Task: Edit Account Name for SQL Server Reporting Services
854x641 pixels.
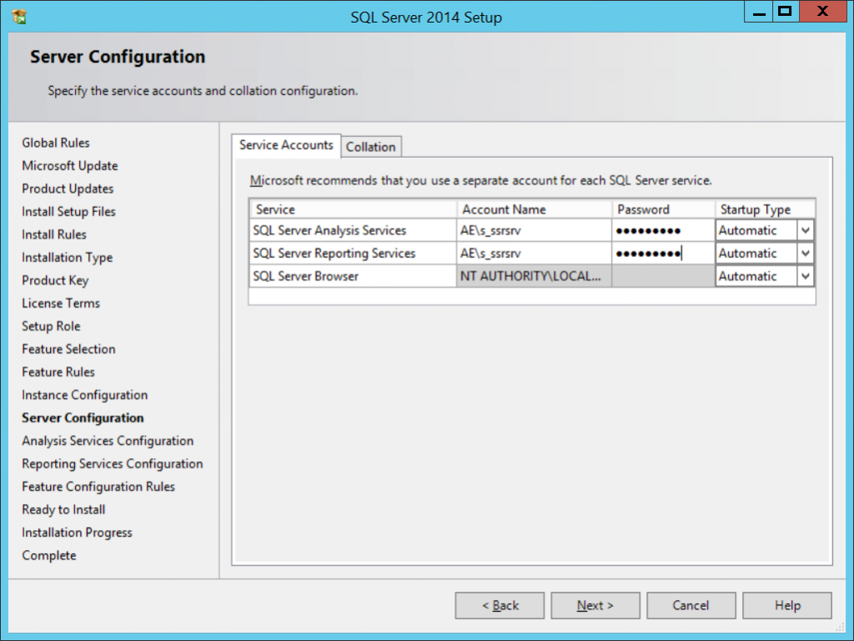Action: [532, 253]
